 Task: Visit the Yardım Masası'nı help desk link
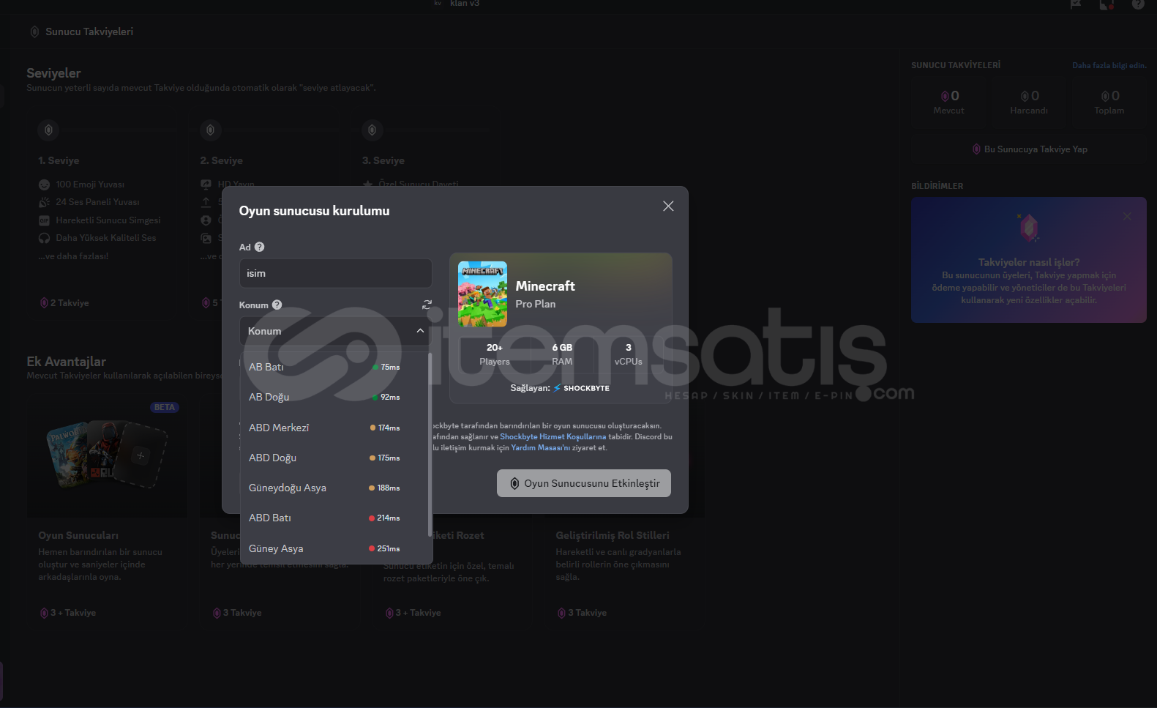[x=540, y=448]
